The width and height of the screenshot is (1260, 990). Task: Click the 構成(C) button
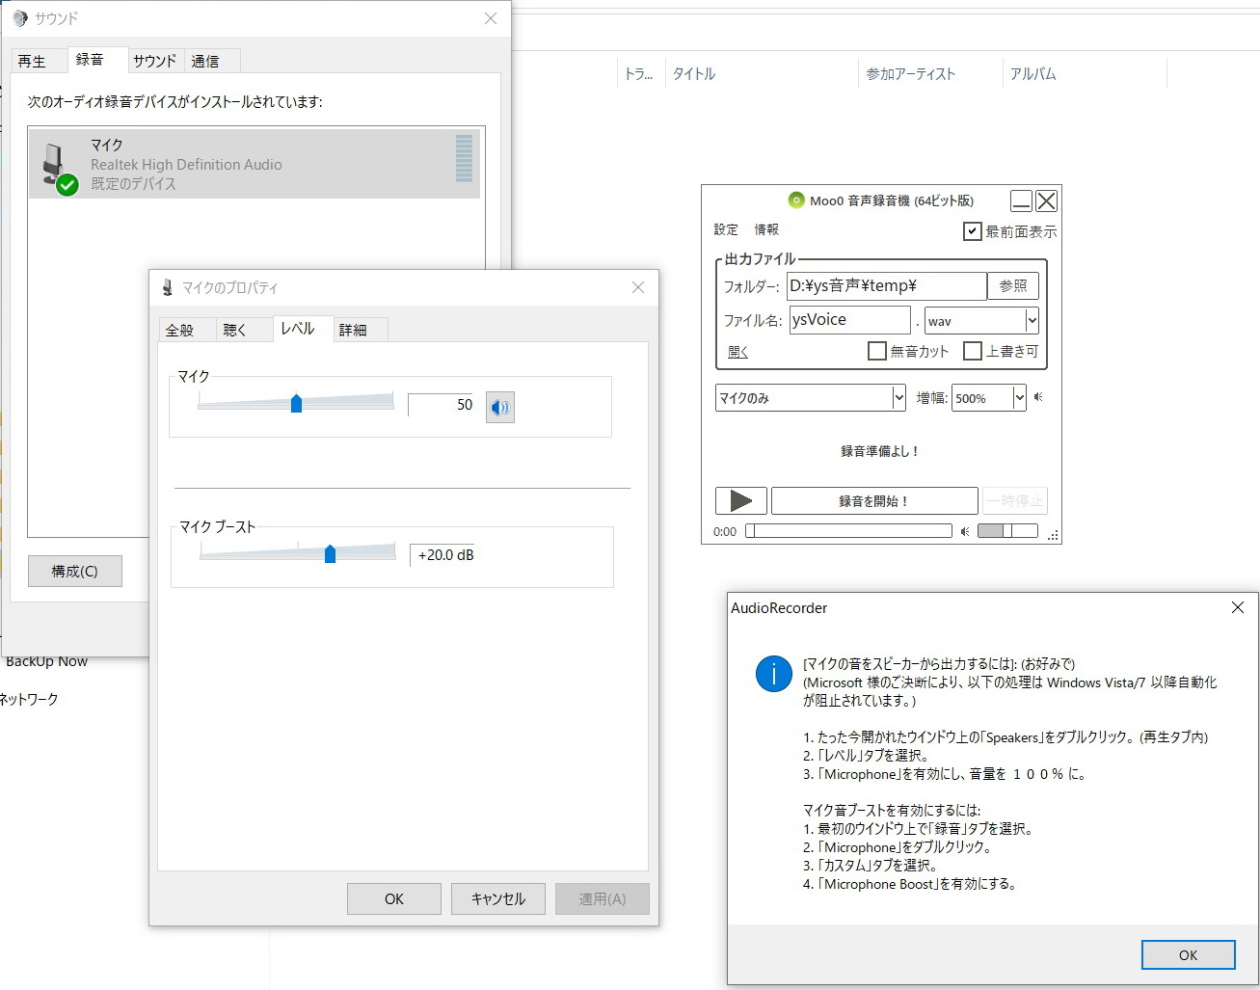click(75, 571)
